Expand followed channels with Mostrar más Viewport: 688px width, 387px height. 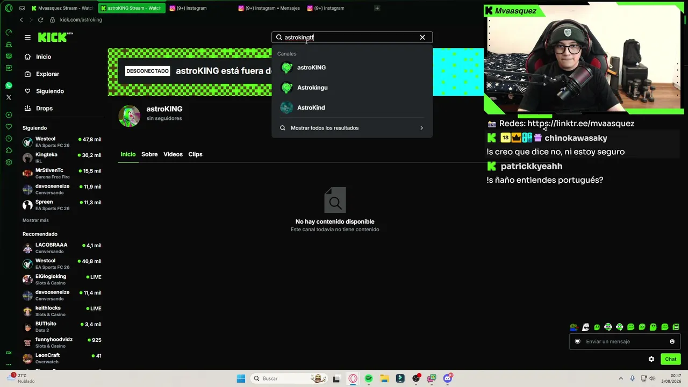[x=35, y=220]
